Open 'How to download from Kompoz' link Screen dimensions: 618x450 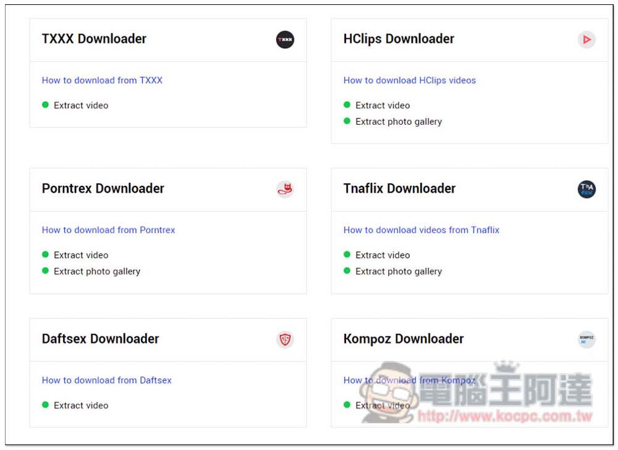click(x=410, y=380)
